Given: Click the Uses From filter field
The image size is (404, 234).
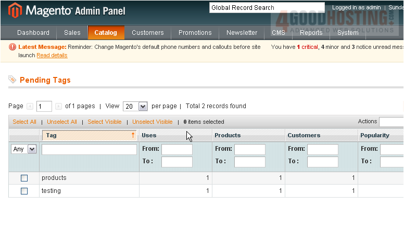Looking at the screenshot, I should pyautogui.click(x=177, y=149).
